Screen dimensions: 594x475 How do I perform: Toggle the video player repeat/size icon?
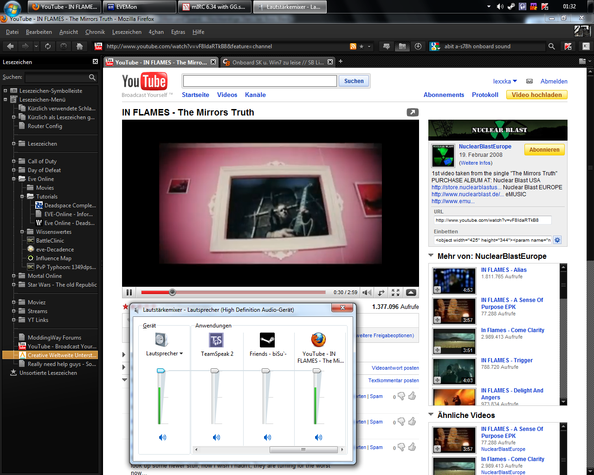coord(381,292)
